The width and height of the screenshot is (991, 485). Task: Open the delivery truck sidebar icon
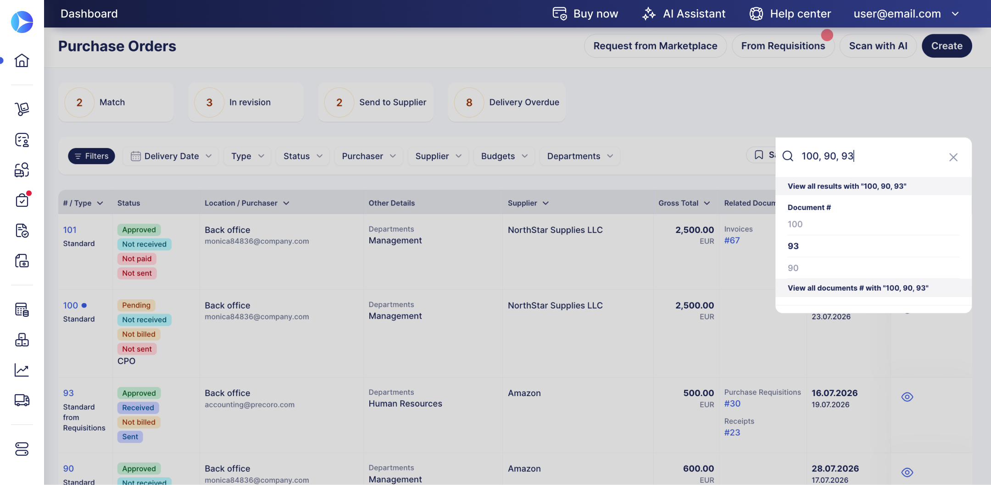click(x=22, y=400)
